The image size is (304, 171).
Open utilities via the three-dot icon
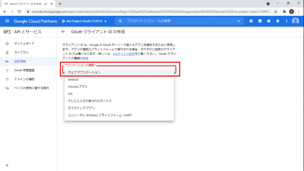[x=286, y=21]
